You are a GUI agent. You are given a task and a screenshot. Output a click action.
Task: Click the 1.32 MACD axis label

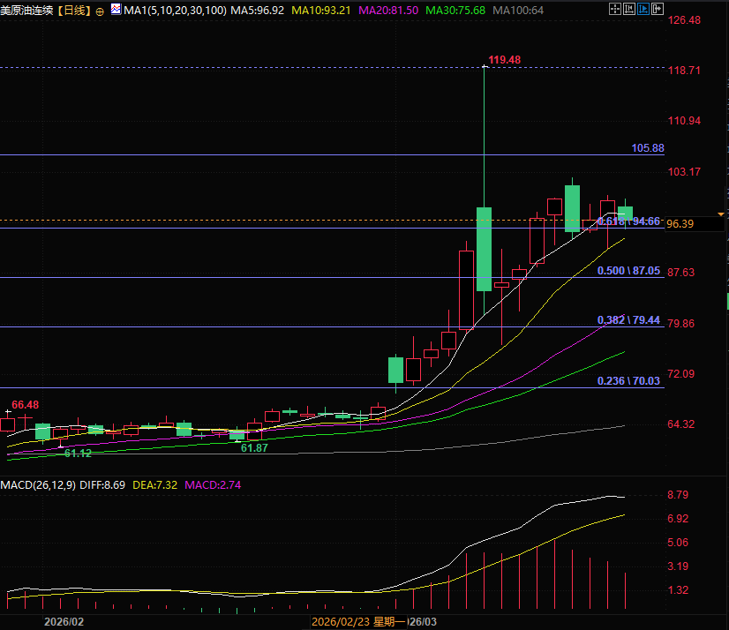pyautogui.click(x=678, y=590)
